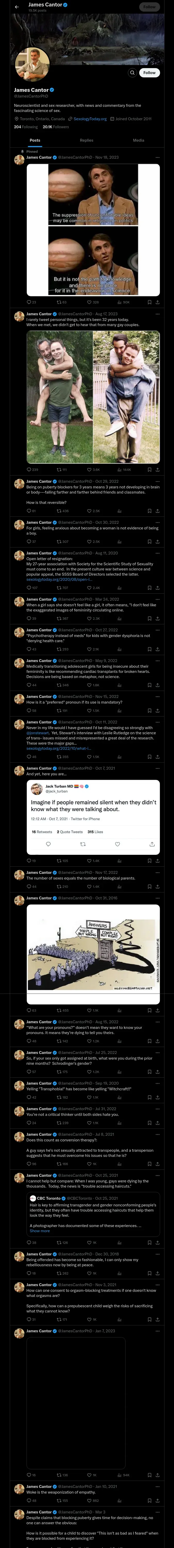Share the Oct 7, 2021 tweet
Image resolution: width=174 pixels, height=1548 pixels.
tap(157, 860)
